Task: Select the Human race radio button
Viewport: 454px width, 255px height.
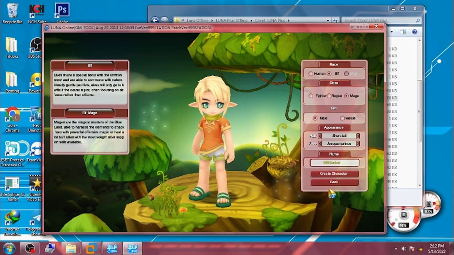Action: pos(311,74)
